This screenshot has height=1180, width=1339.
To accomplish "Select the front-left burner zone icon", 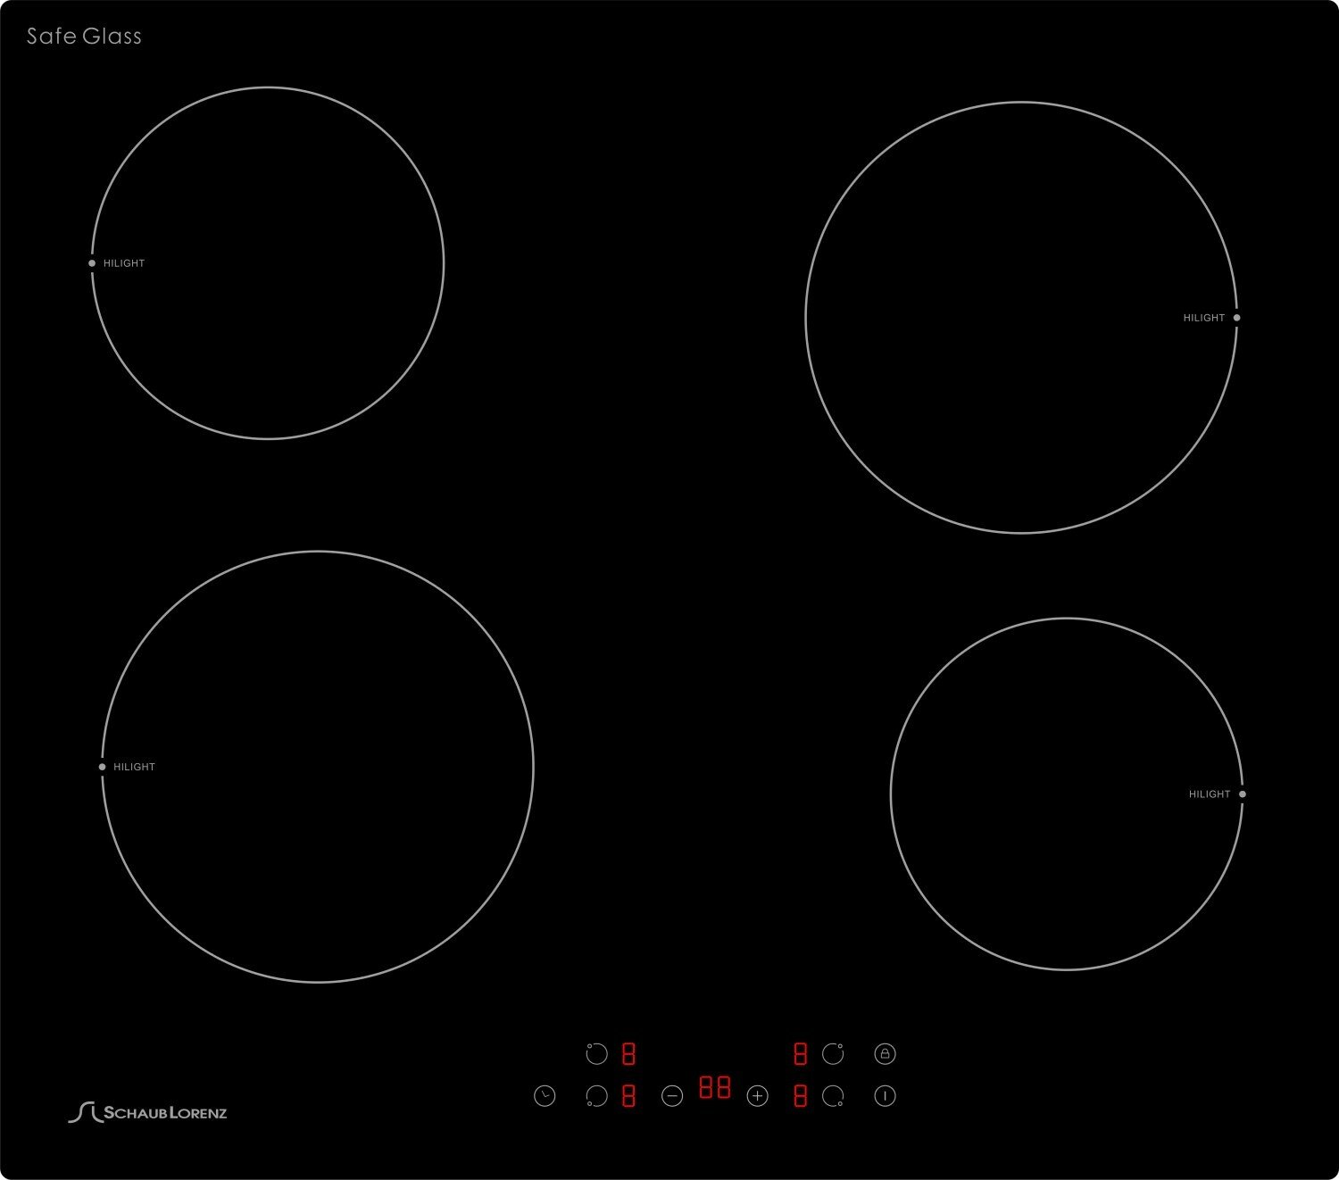I will tap(596, 1095).
